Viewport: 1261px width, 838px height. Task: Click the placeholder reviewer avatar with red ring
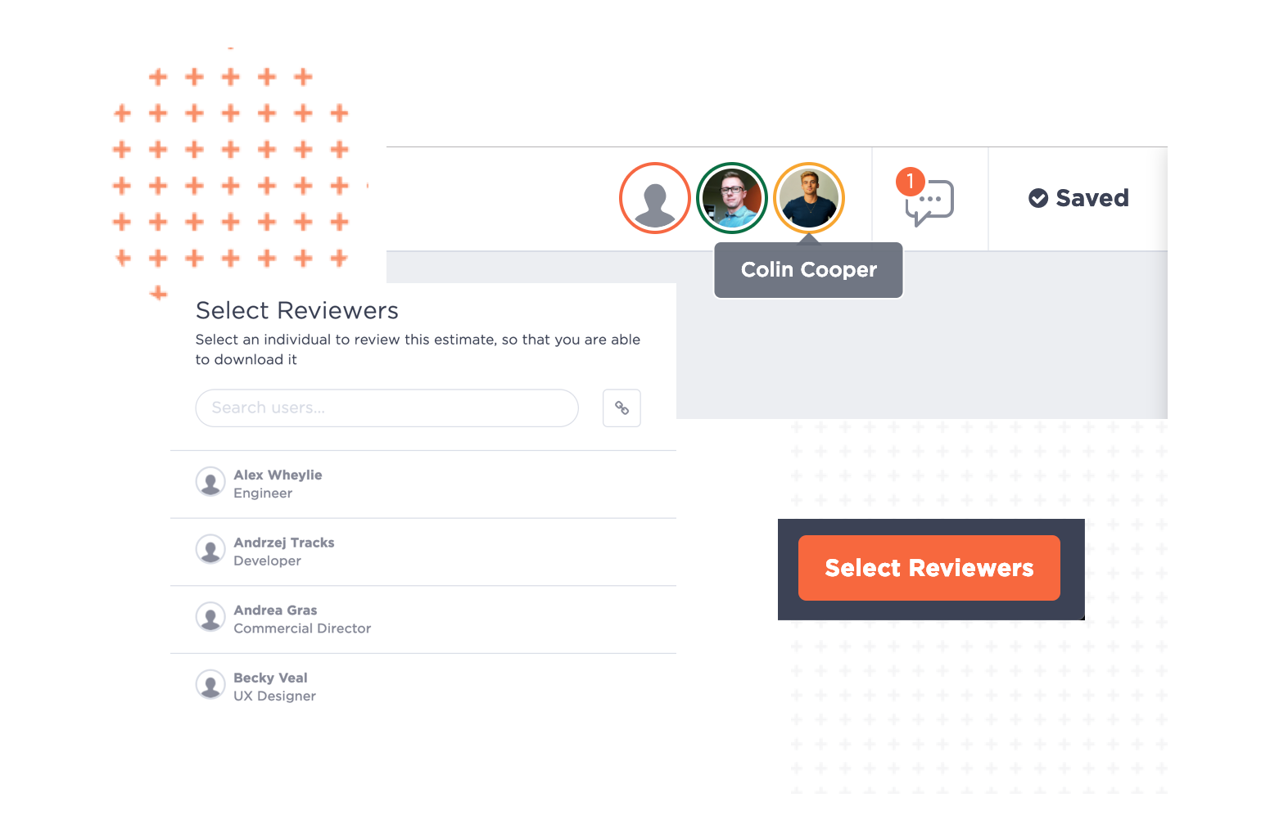point(655,198)
